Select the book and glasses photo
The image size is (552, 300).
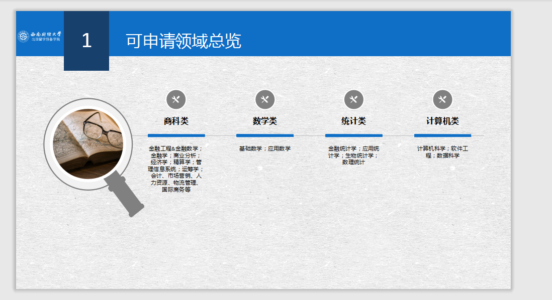(88, 143)
